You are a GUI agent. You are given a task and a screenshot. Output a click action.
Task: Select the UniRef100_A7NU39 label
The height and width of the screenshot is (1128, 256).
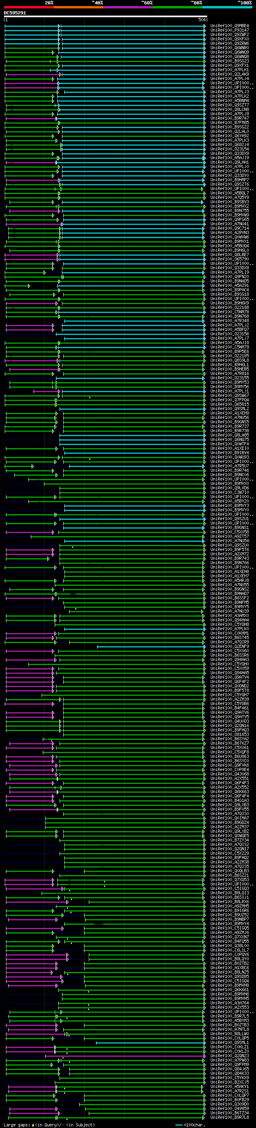(x=230, y=611)
